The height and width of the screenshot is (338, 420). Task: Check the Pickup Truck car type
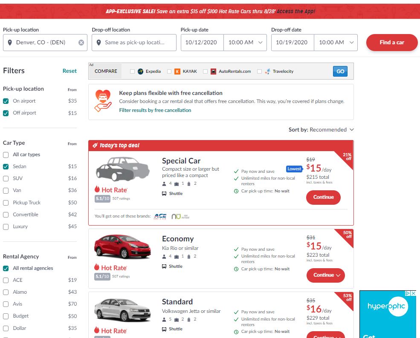pyautogui.click(x=6, y=203)
